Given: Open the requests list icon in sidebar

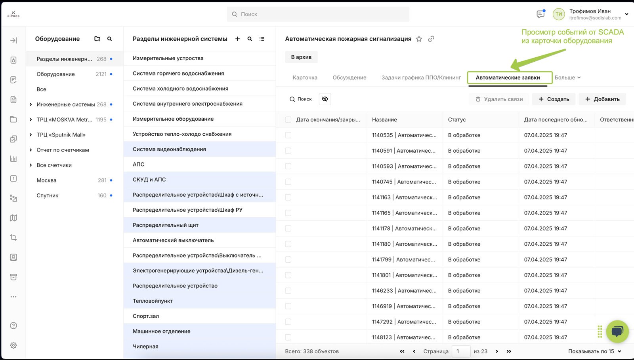Looking at the screenshot, I should pos(13,80).
